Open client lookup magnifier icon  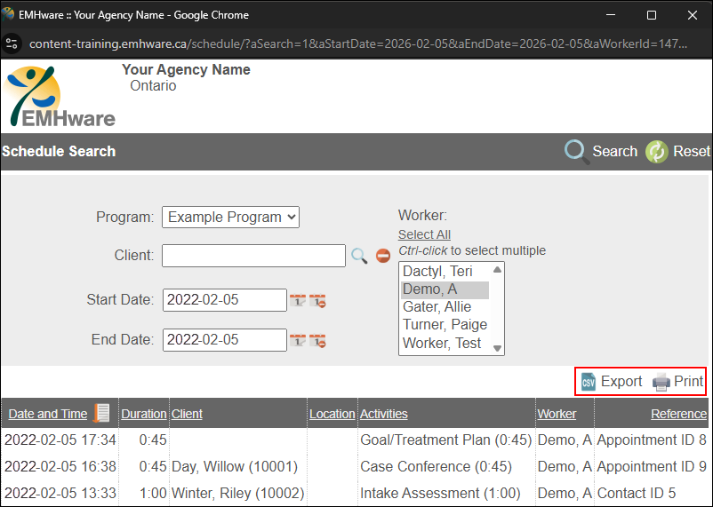click(x=359, y=256)
